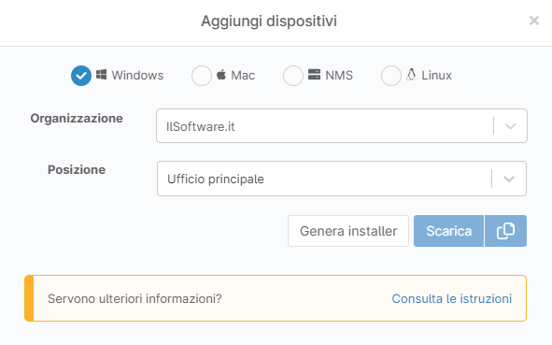Open the Consulta le istruzioni link

[x=452, y=298]
